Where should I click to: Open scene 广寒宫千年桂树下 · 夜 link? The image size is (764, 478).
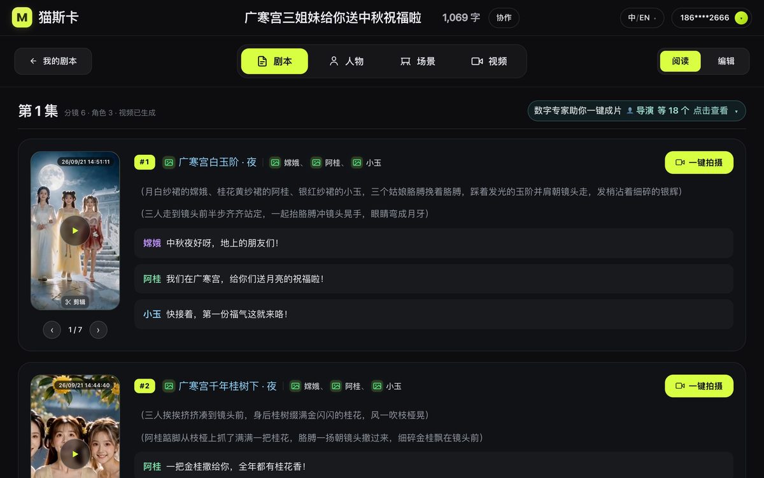click(x=228, y=386)
